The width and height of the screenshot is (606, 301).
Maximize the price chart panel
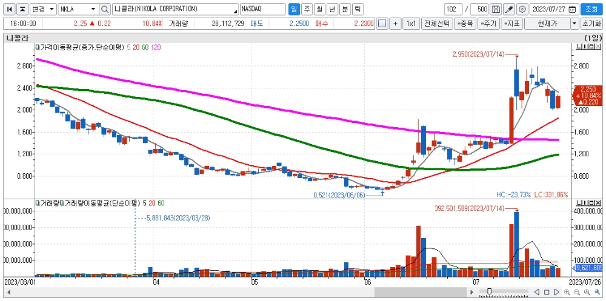(x=591, y=47)
